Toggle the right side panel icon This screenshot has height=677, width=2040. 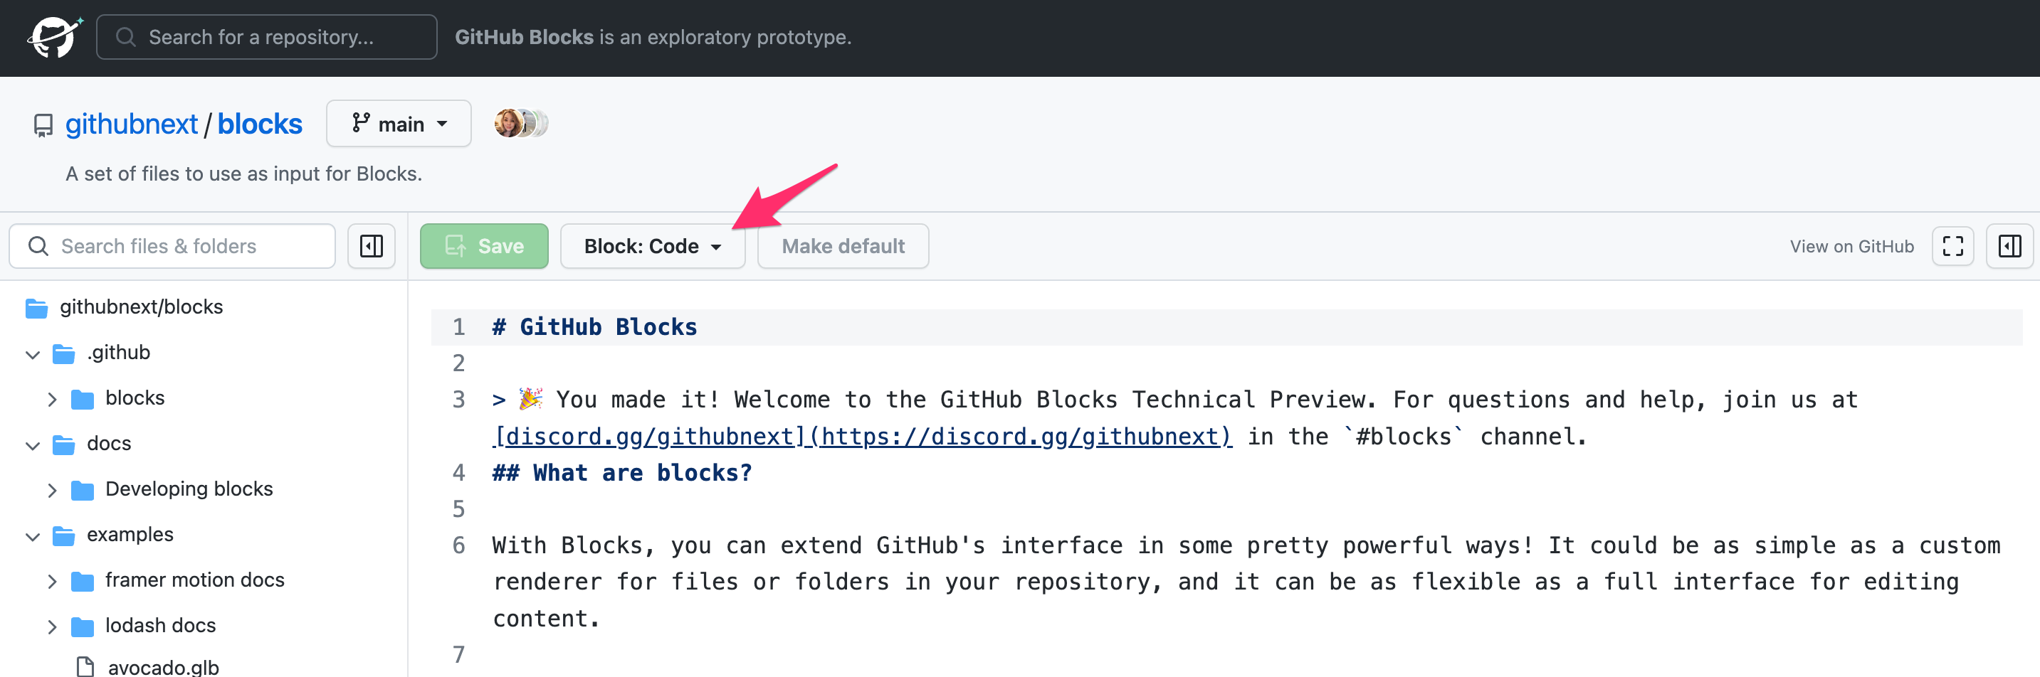tap(2010, 246)
